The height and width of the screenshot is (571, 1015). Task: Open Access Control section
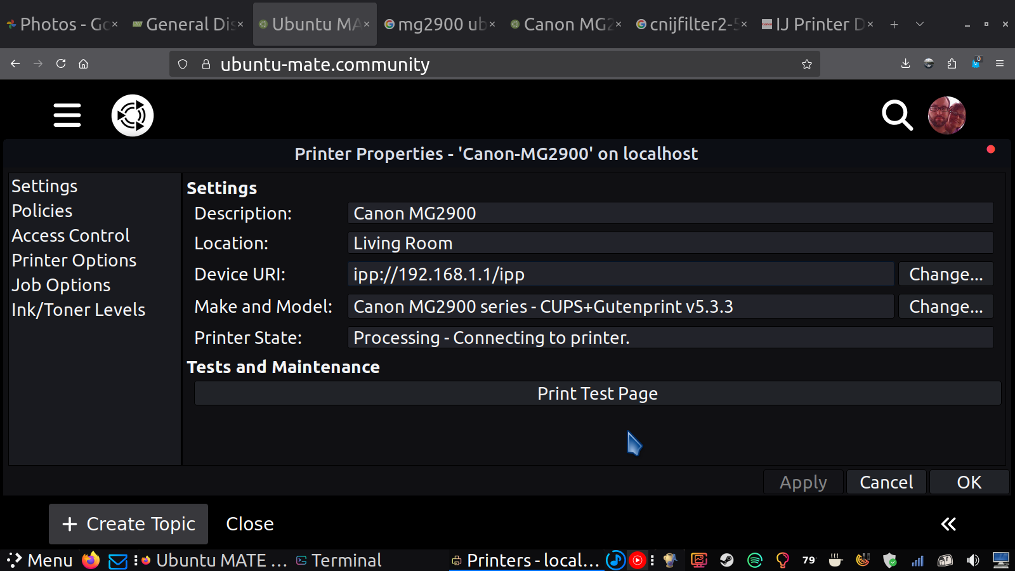click(x=70, y=235)
